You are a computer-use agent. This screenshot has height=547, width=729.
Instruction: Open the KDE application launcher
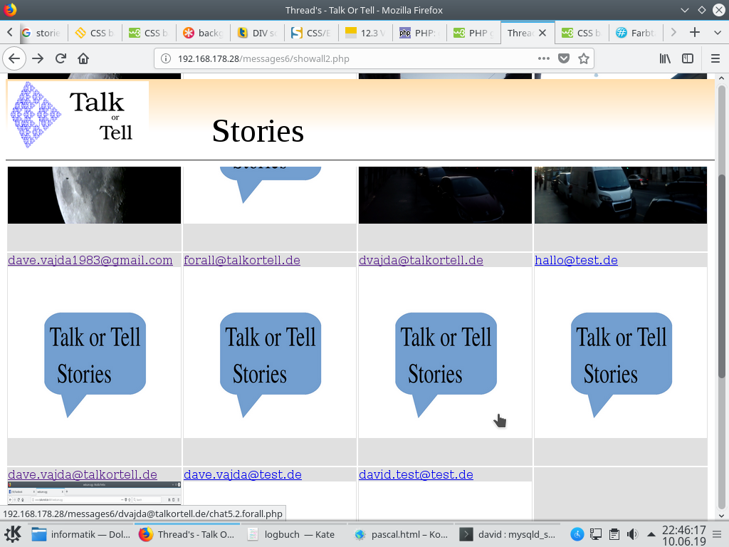13,534
